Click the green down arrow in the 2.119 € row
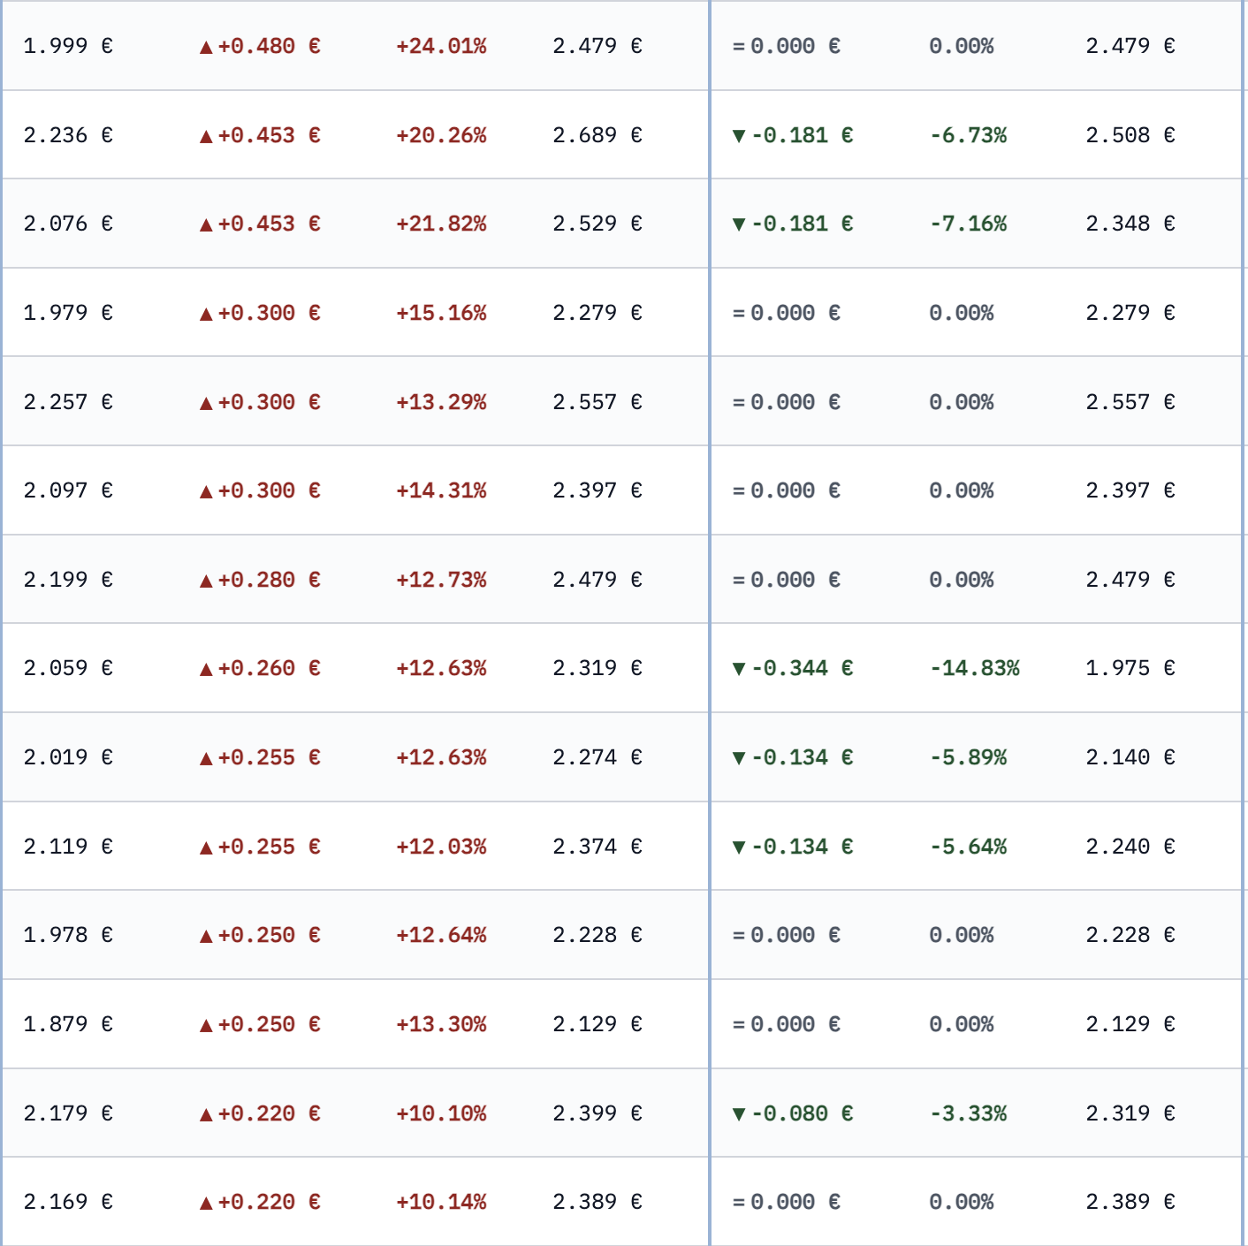 (x=739, y=847)
